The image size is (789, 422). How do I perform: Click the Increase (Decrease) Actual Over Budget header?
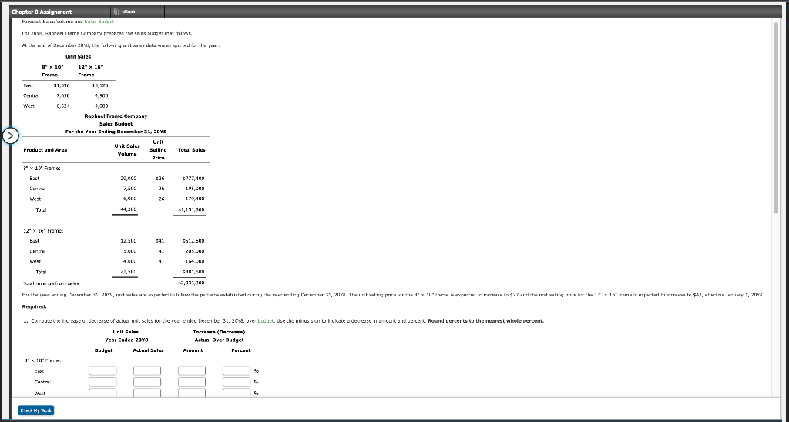pyautogui.click(x=220, y=336)
